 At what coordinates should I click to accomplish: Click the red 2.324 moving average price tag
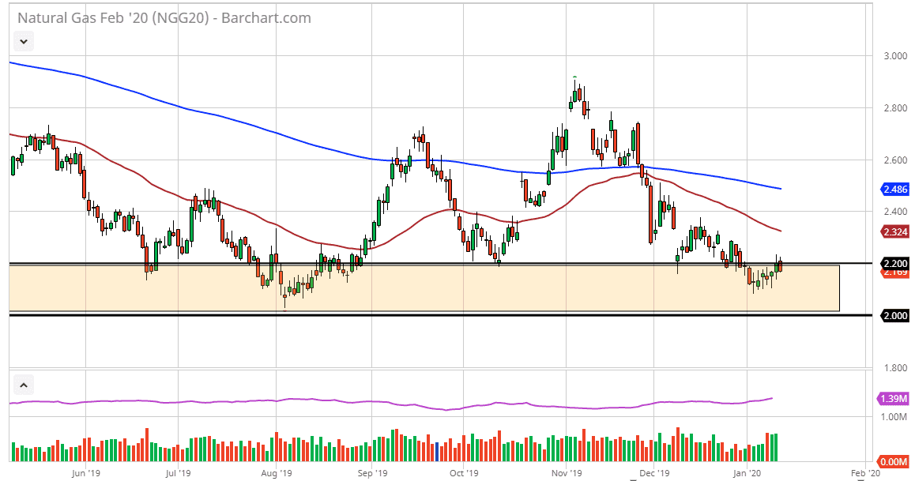[x=894, y=231]
